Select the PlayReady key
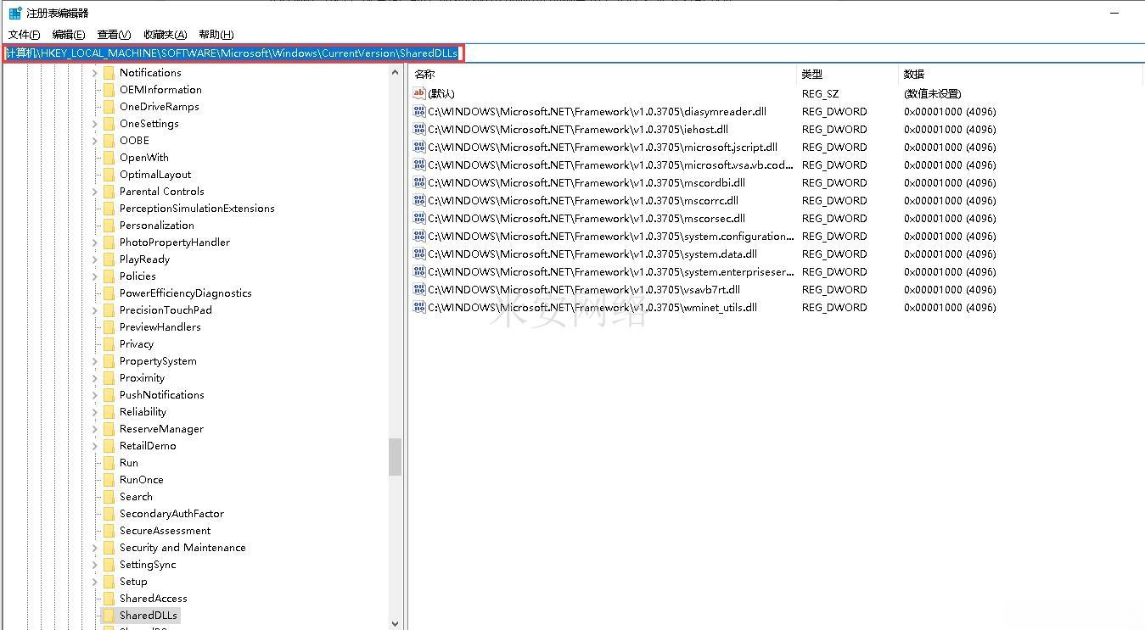Screen dimensions: 1145x630 (144, 259)
